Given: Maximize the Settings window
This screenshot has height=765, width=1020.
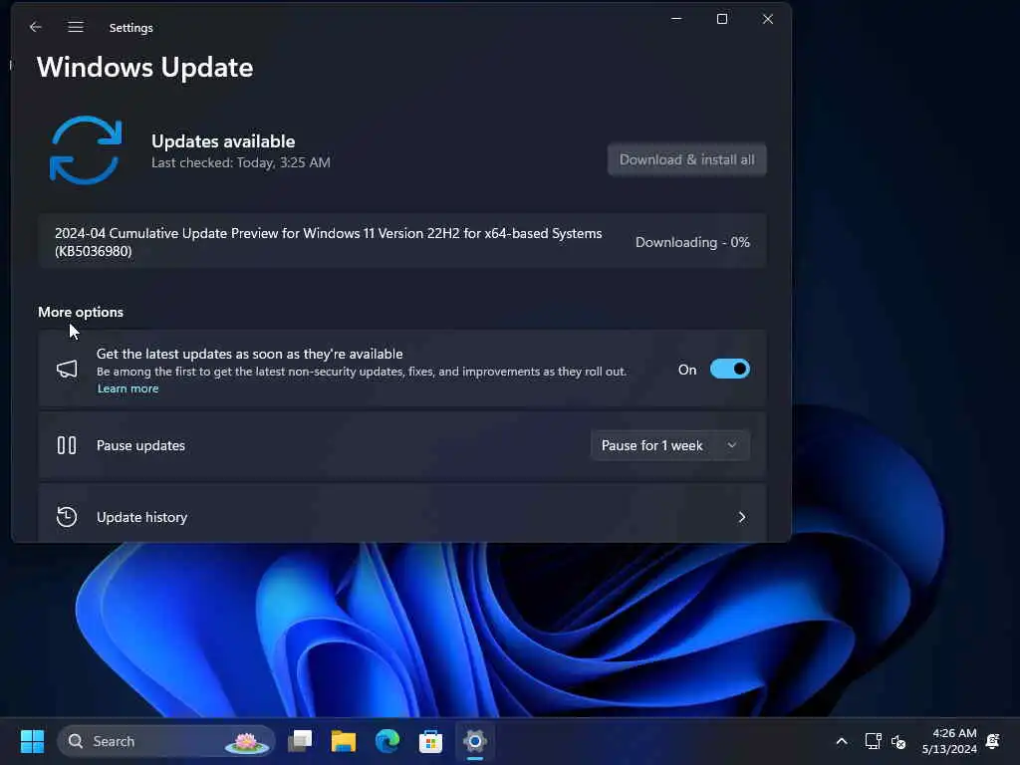Looking at the screenshot, I should click(x=722, y=19).
